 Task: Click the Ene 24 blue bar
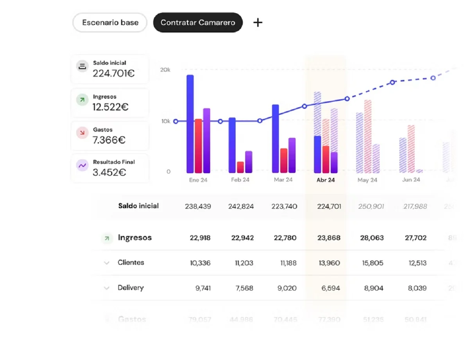coord(190,124)
